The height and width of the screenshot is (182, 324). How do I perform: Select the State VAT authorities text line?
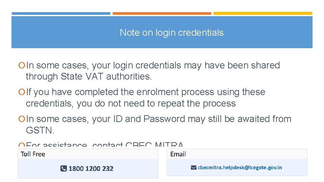89,77
